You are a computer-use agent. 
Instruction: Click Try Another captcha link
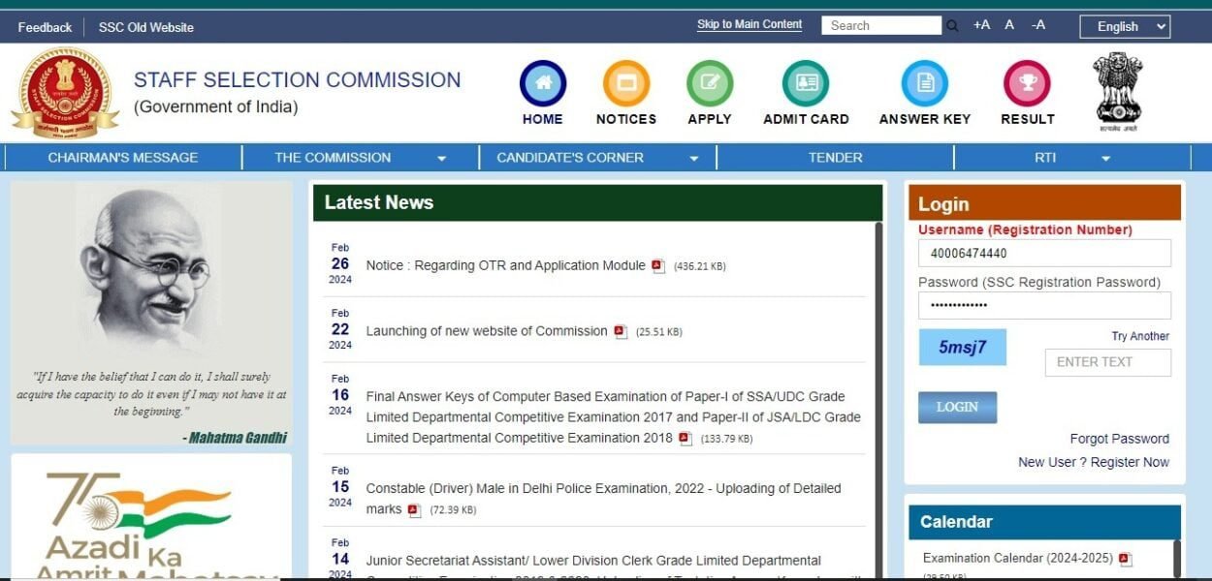click(x=1140, y=336)
